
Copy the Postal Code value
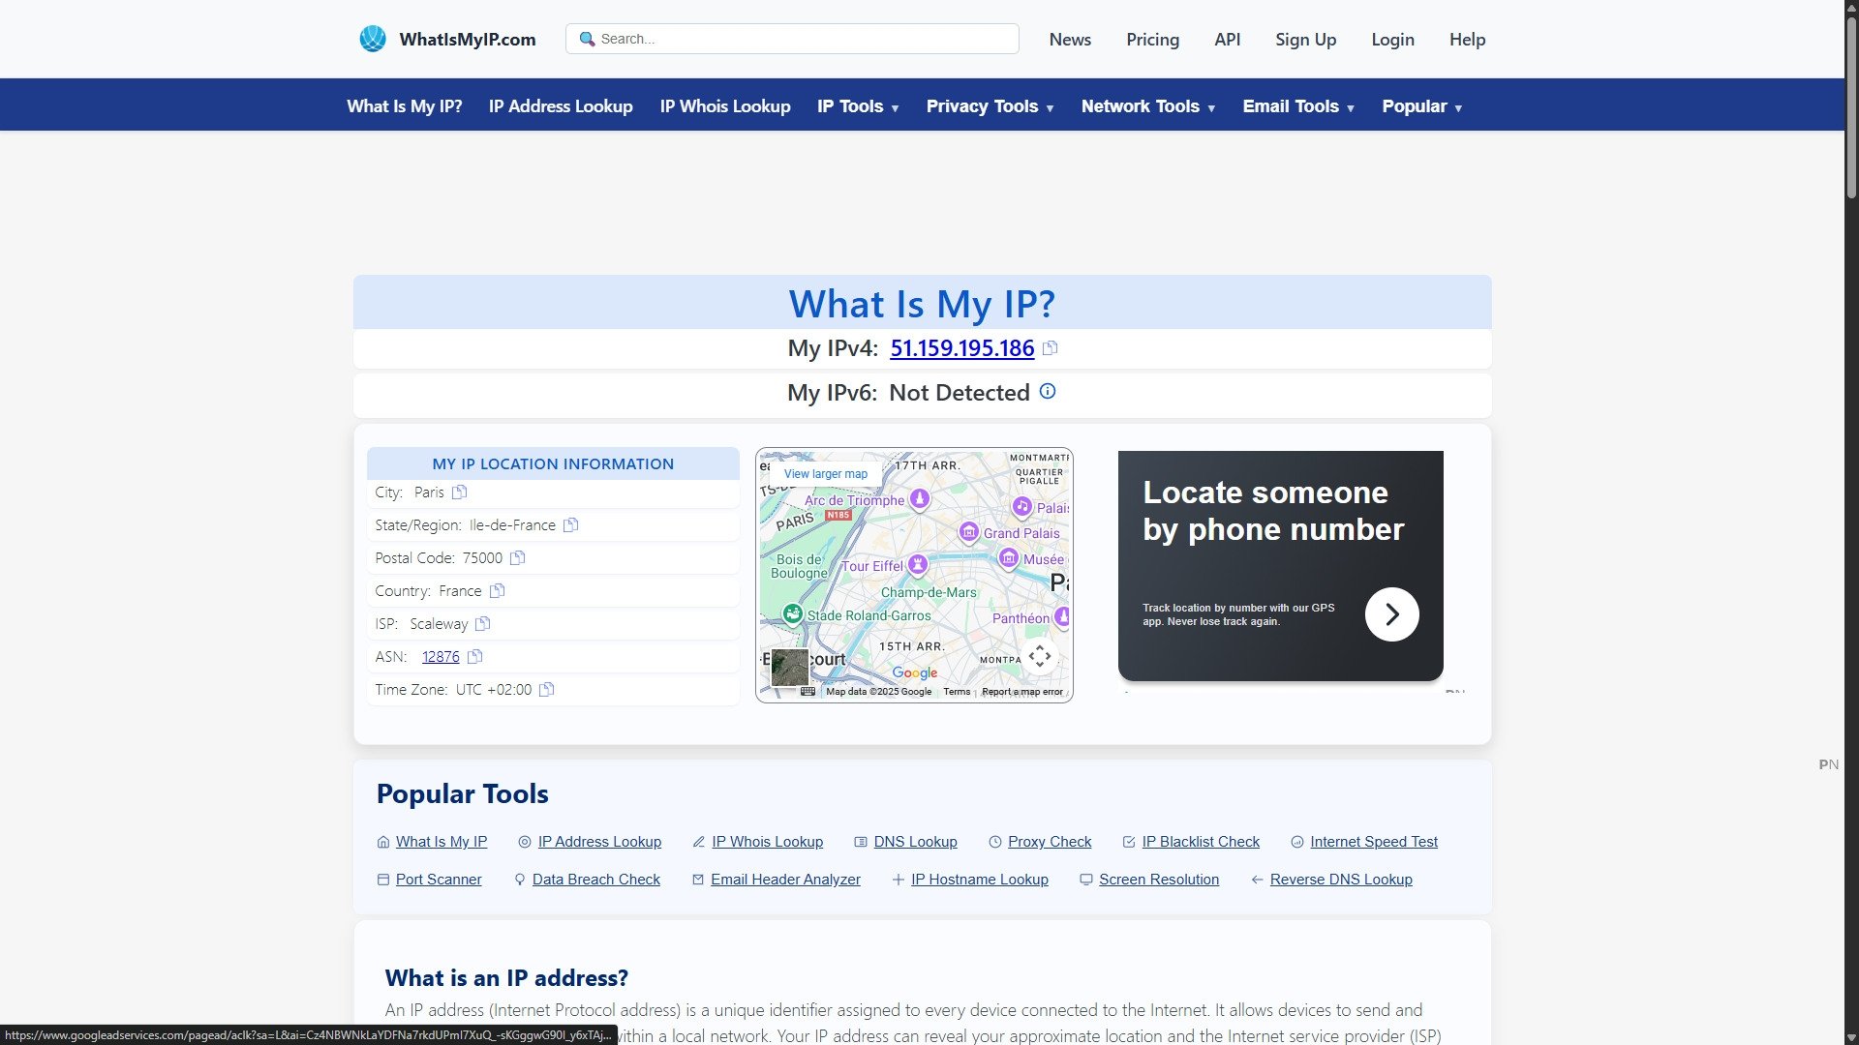point(518,558)
